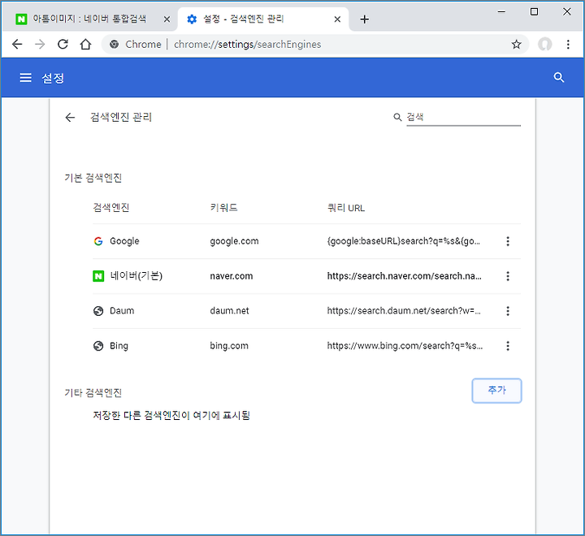This screenshot has width=585, height=536.
Task: Click the google.com keyword text
Action: (x=234, y=241)
